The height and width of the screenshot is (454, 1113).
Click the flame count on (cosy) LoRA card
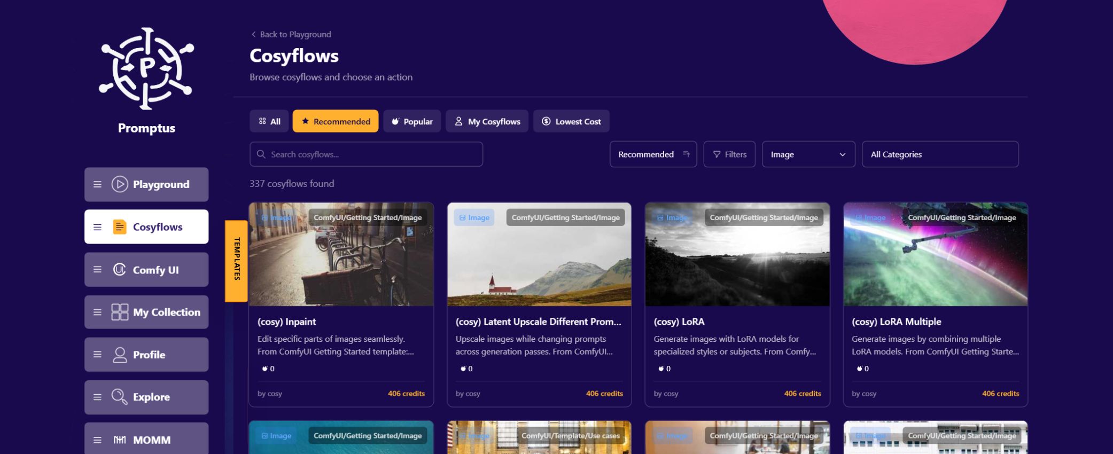point(665,369)
